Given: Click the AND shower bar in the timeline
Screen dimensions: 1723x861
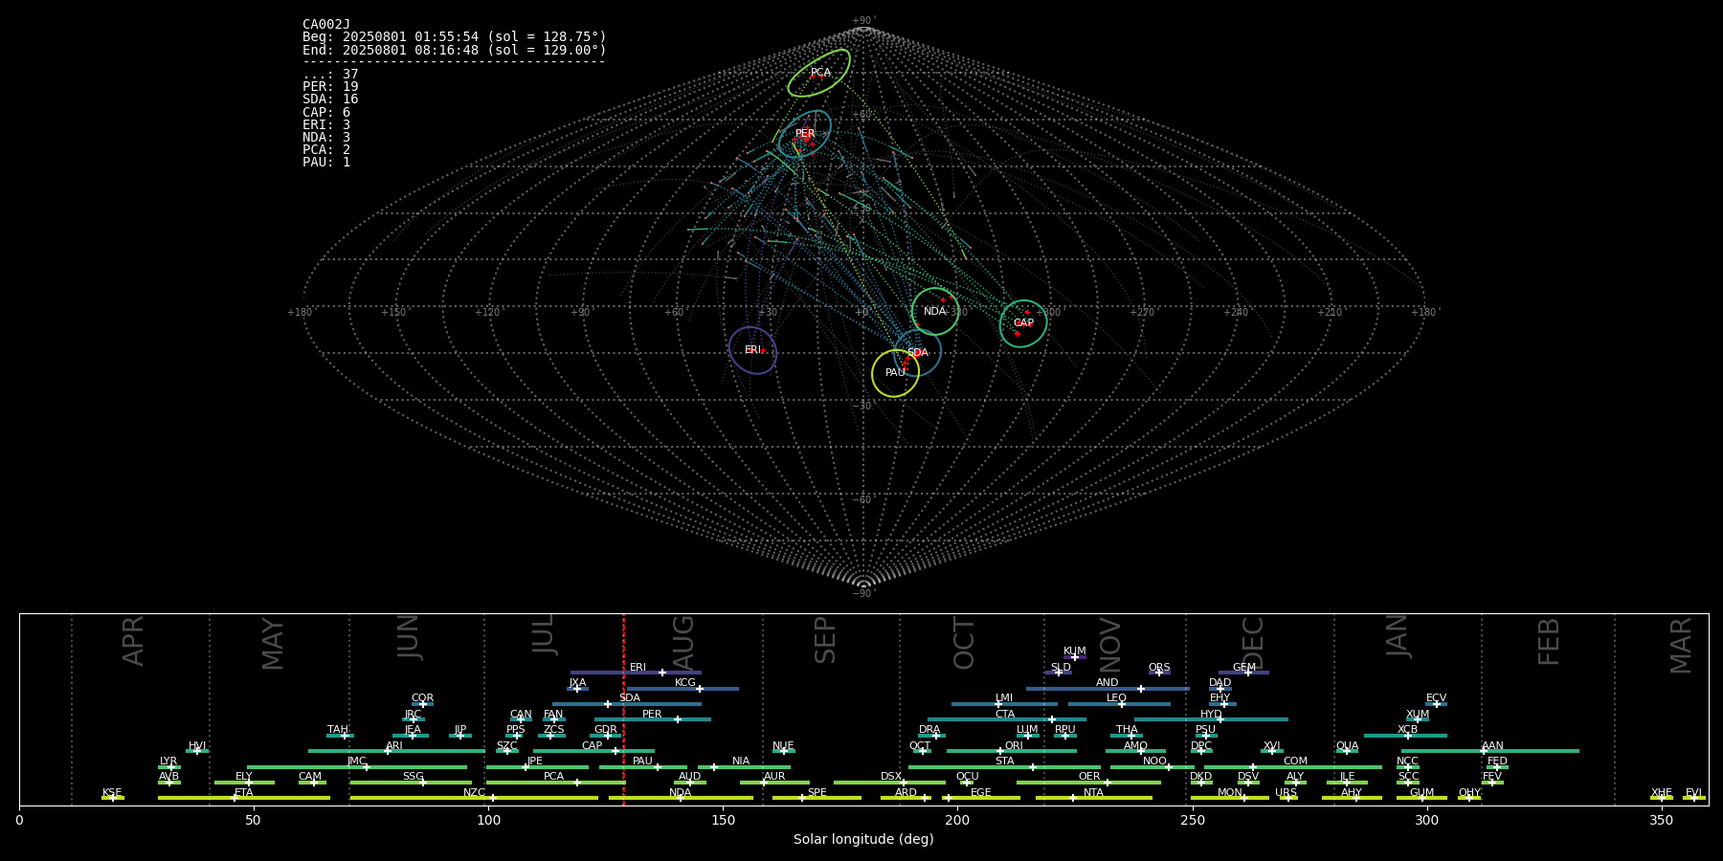Looking at the screenshot, I should click(1108, 688).
